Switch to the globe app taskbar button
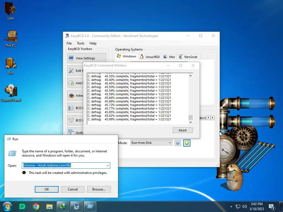 [x=63, y=206]
